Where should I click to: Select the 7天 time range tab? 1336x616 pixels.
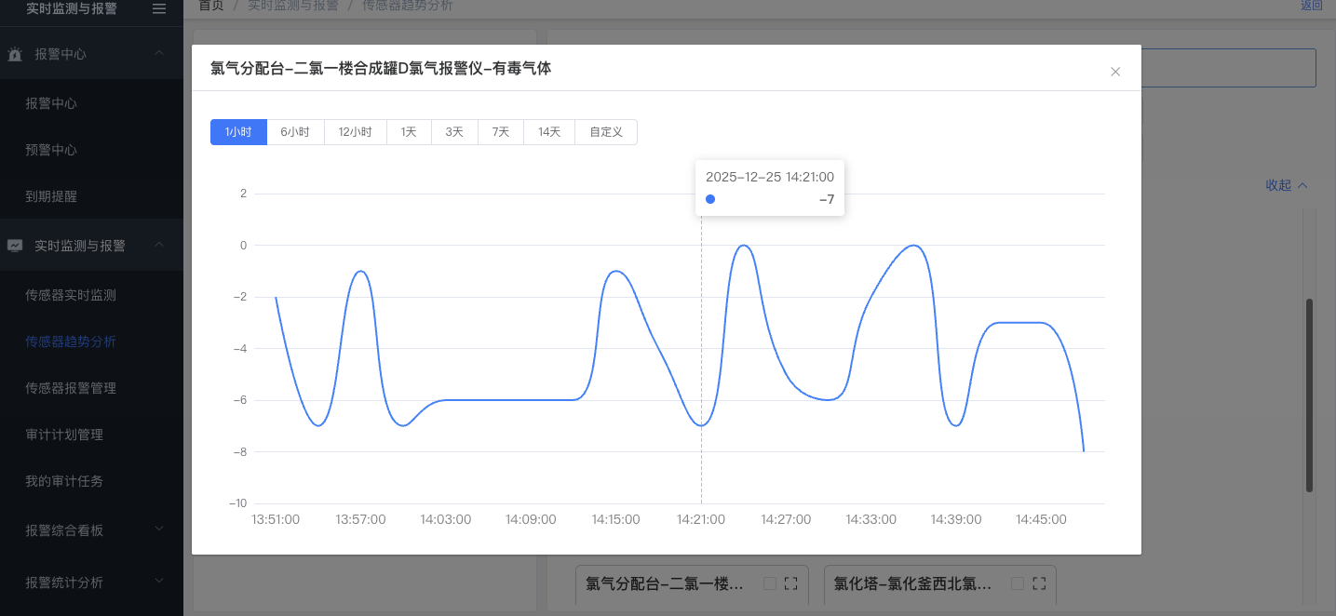pyautogui.click(x=501, y=132)
